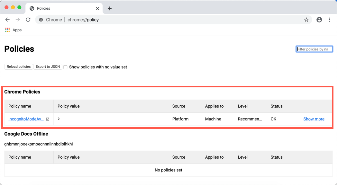Enable Show policies with no value set
This screenshot has height=185, width=337.
(65, 67)
